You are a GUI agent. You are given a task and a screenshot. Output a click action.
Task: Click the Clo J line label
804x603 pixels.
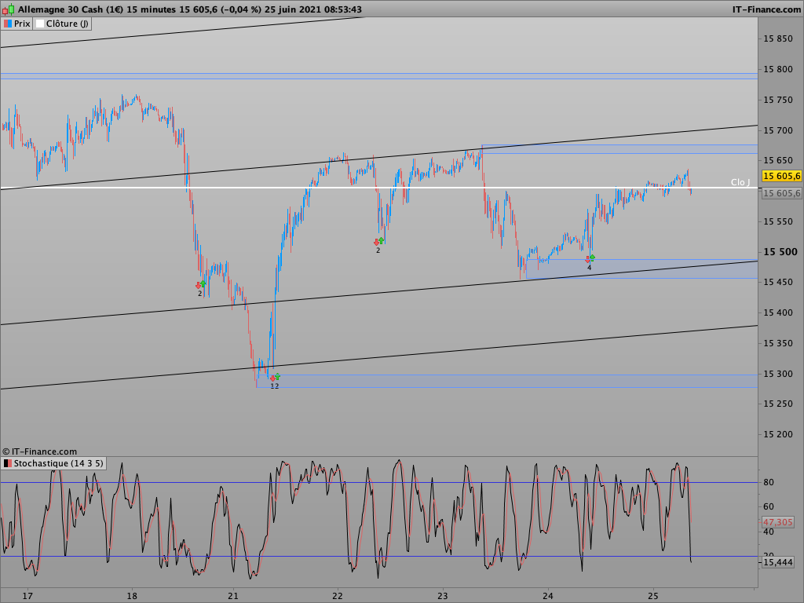click(x=740, y=182)
